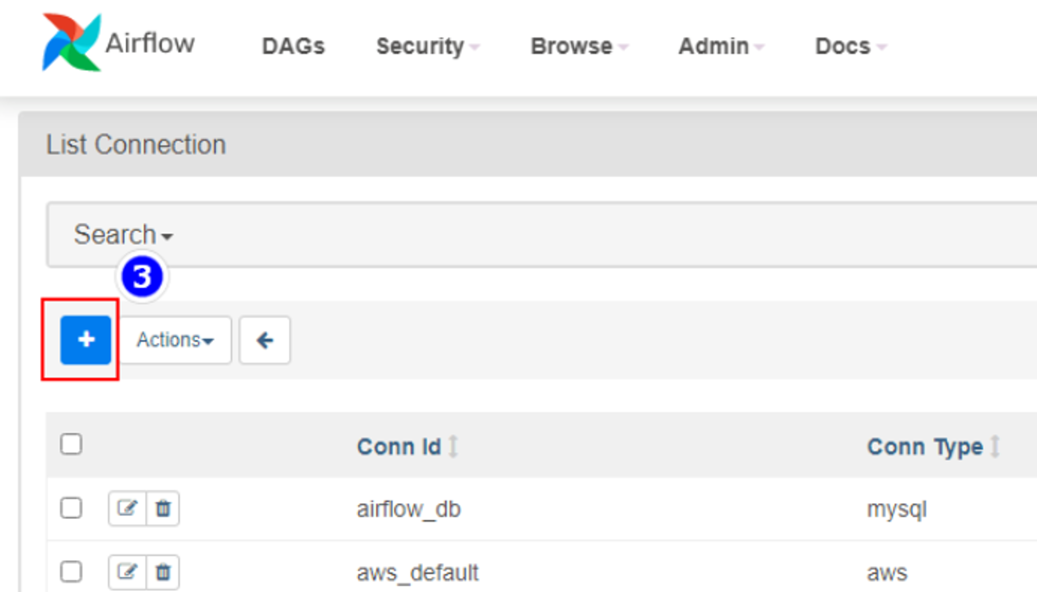Open the DAGs page
The height and width of the screenshot is (592, 1037).
(x=293, y=46)
